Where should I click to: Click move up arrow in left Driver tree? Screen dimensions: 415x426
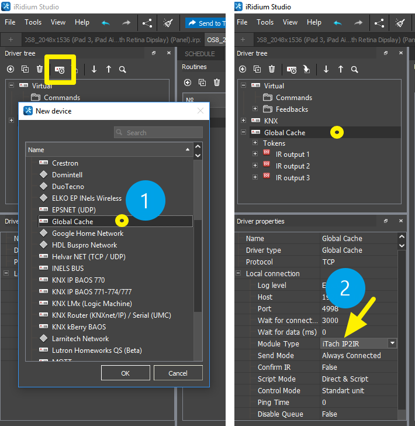109,69
